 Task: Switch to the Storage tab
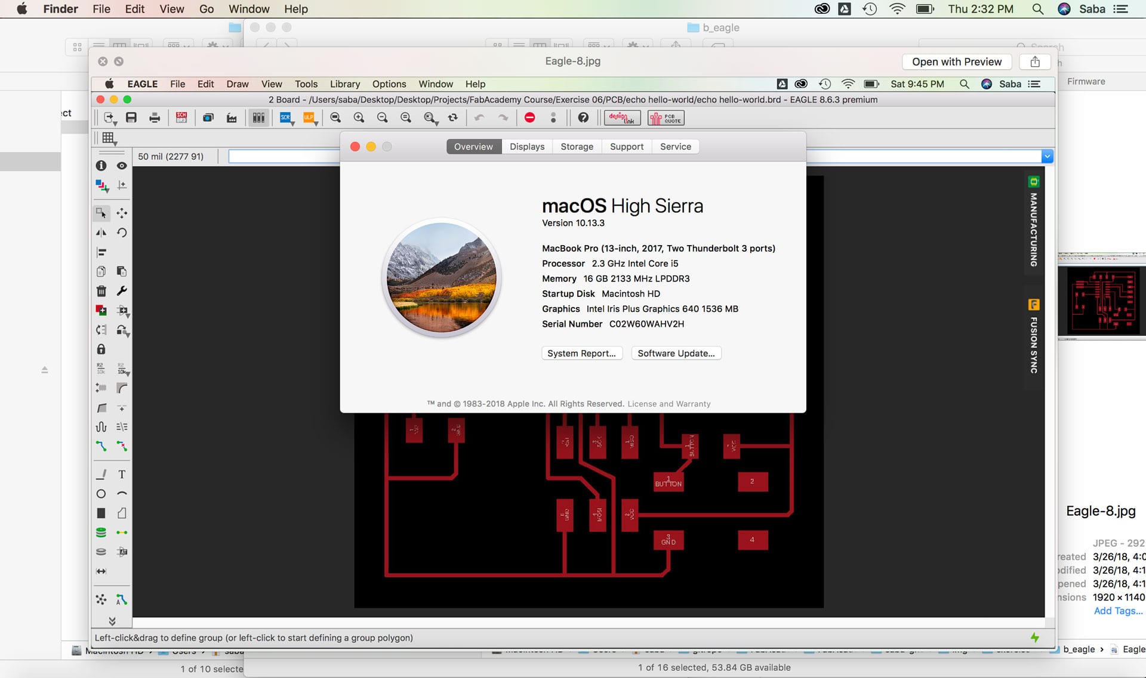click(577, 147)
